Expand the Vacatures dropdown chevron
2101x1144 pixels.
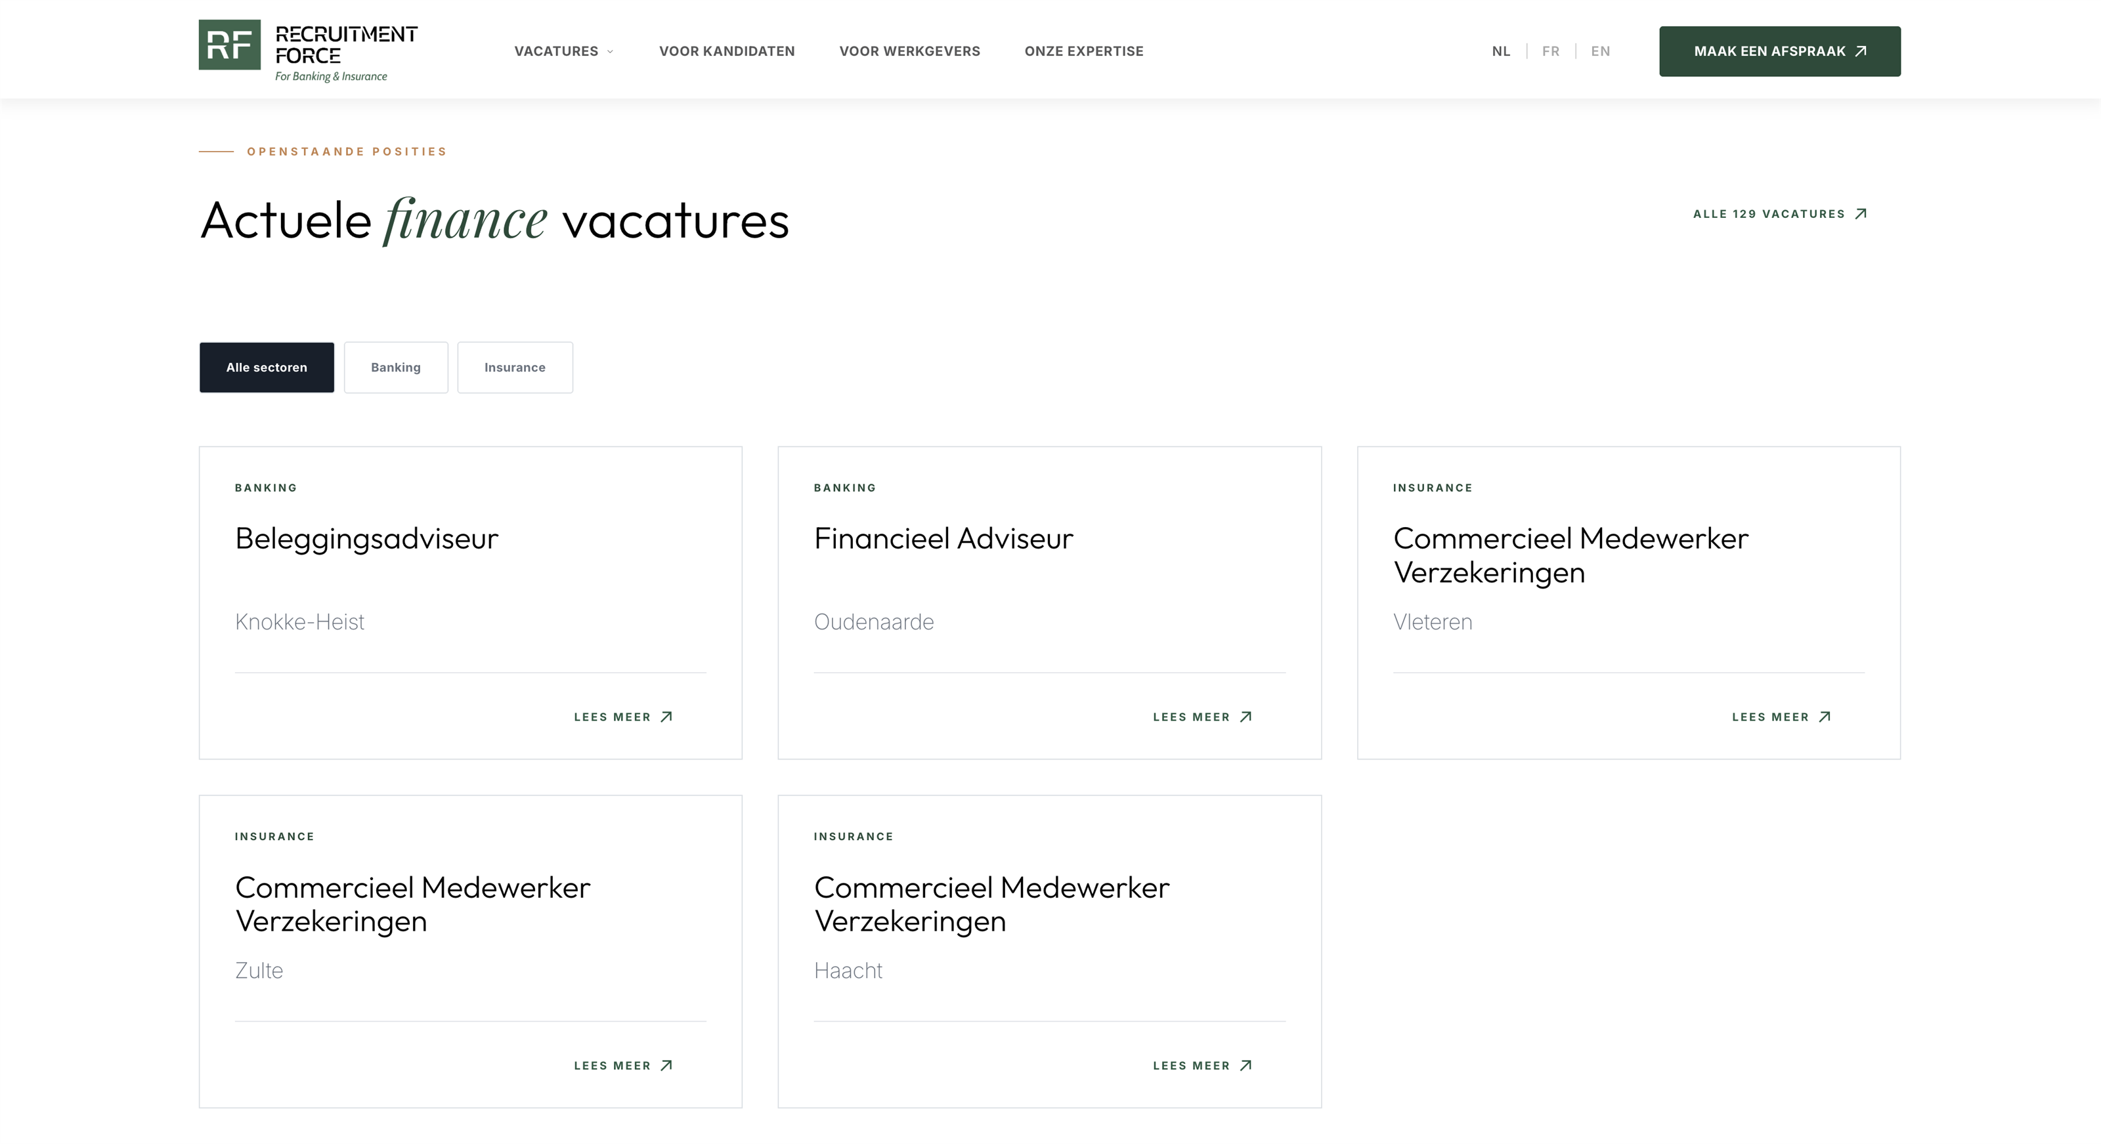(x=610, y=51)
